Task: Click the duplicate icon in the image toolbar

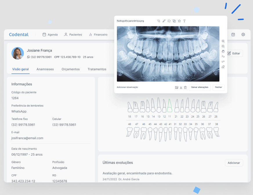Action: (174, 21)
